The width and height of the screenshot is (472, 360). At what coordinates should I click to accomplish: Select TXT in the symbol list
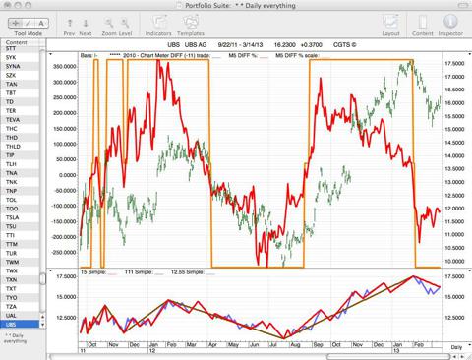20,288
